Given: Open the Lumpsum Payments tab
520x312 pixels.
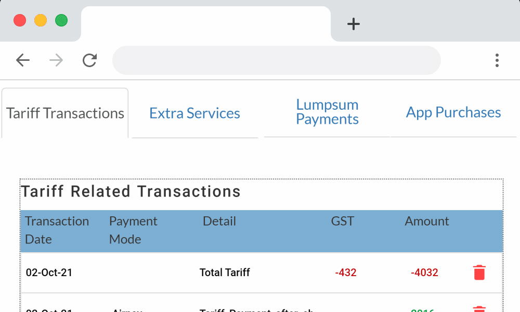Looking at the screenshot, I should pos(327,112).
